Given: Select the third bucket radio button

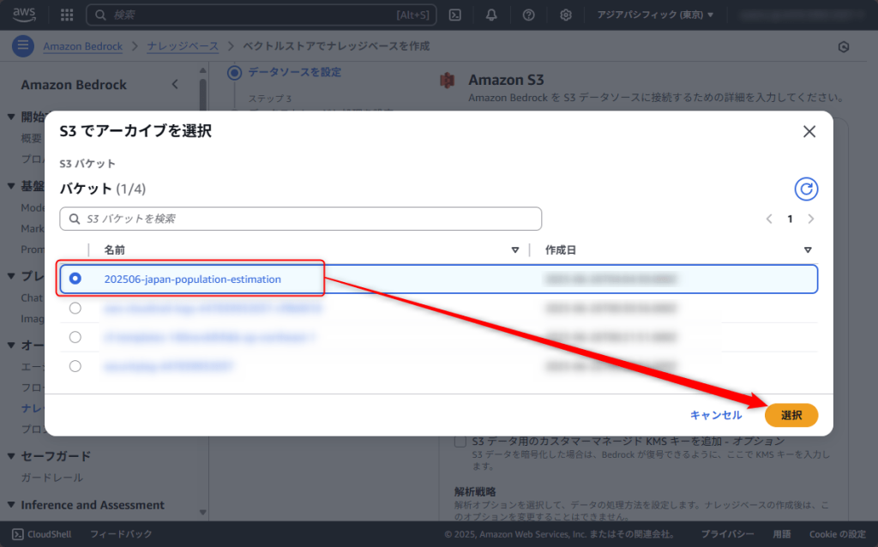Looking at the screenshot, I should coord(75,337).
